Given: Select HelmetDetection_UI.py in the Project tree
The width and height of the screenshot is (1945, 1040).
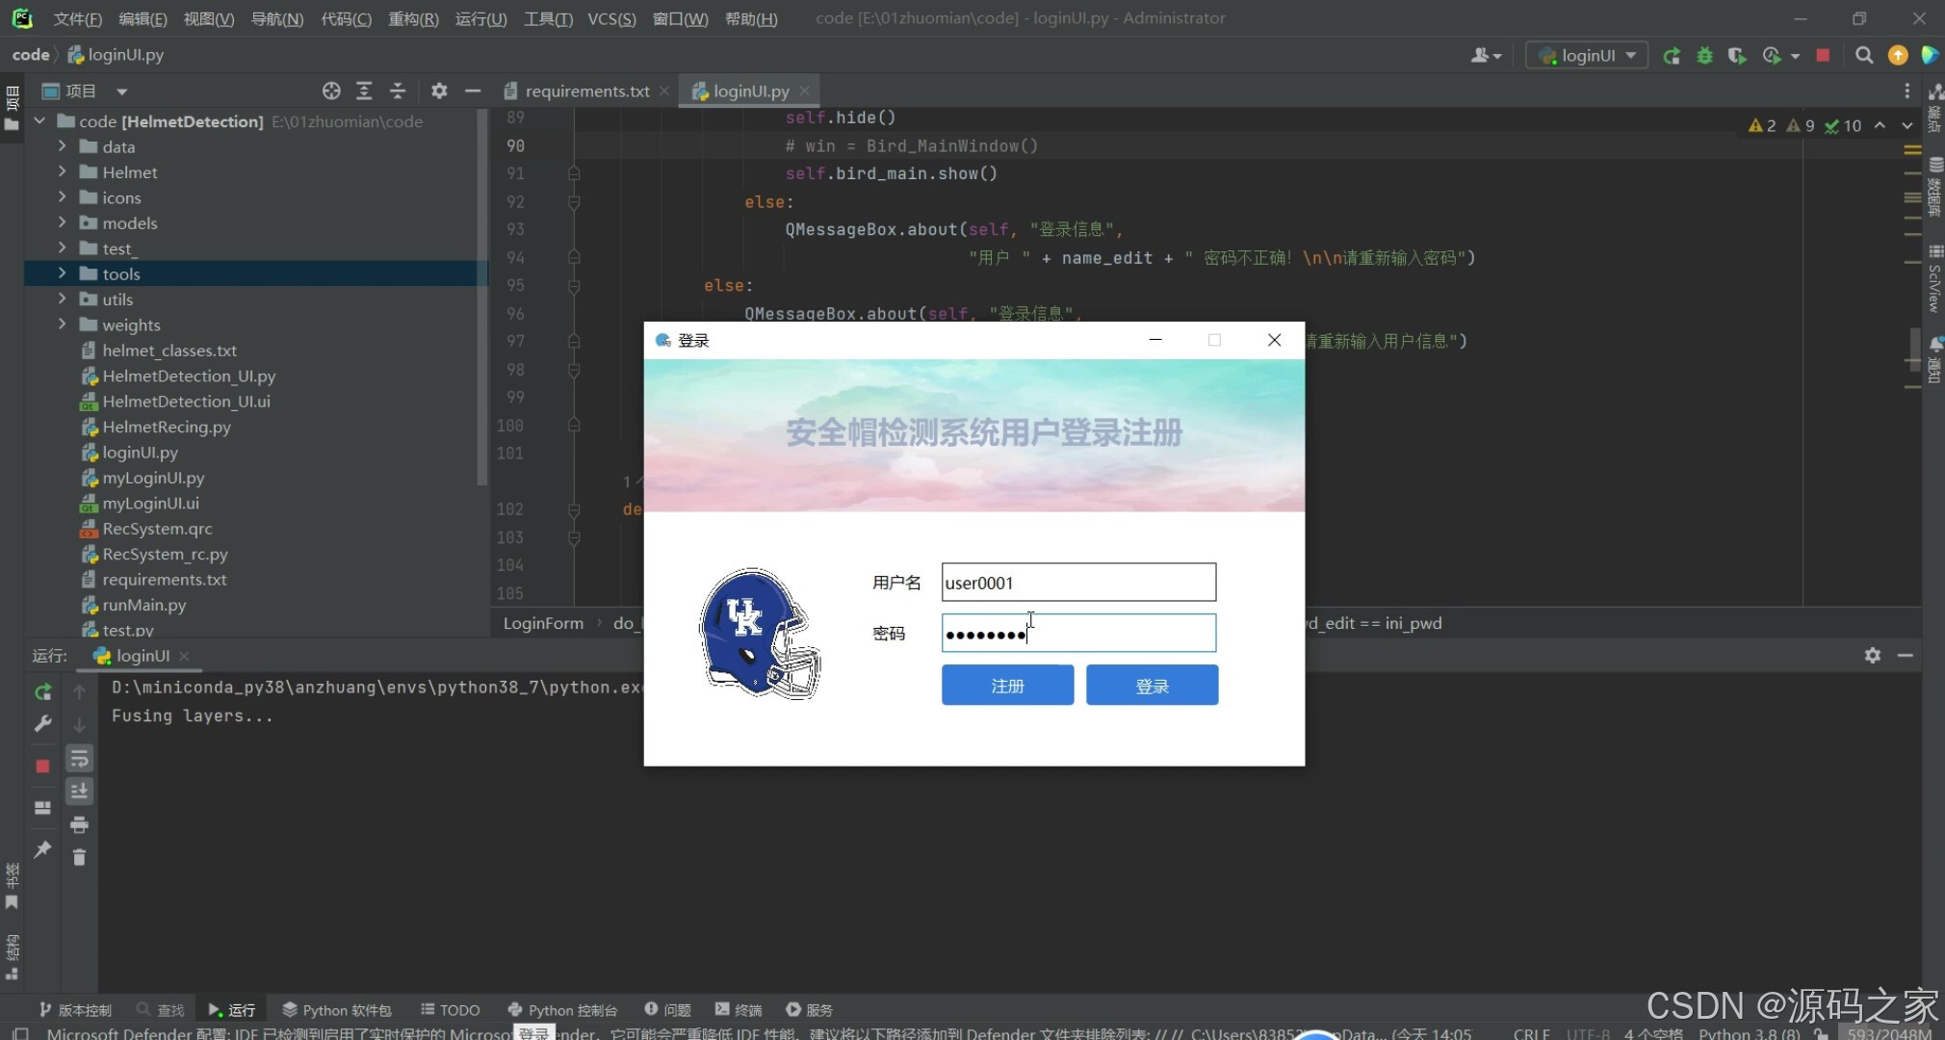Looking at the screenshot, I should [x=189, y=376].
